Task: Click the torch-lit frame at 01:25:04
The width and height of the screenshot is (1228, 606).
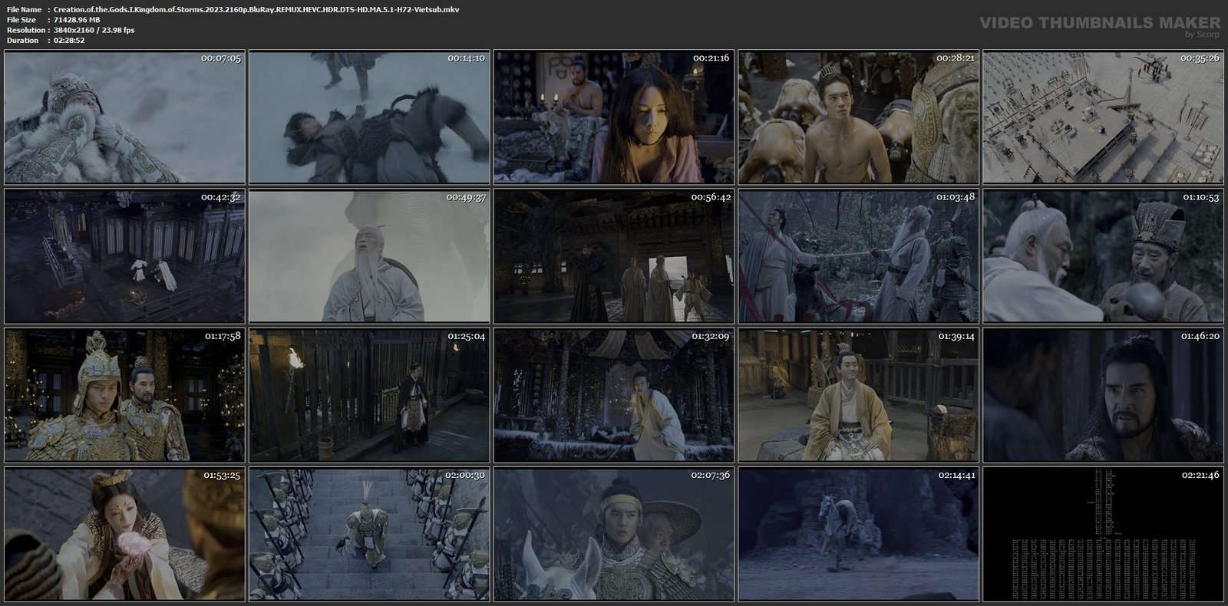Action: pos(369,395)
